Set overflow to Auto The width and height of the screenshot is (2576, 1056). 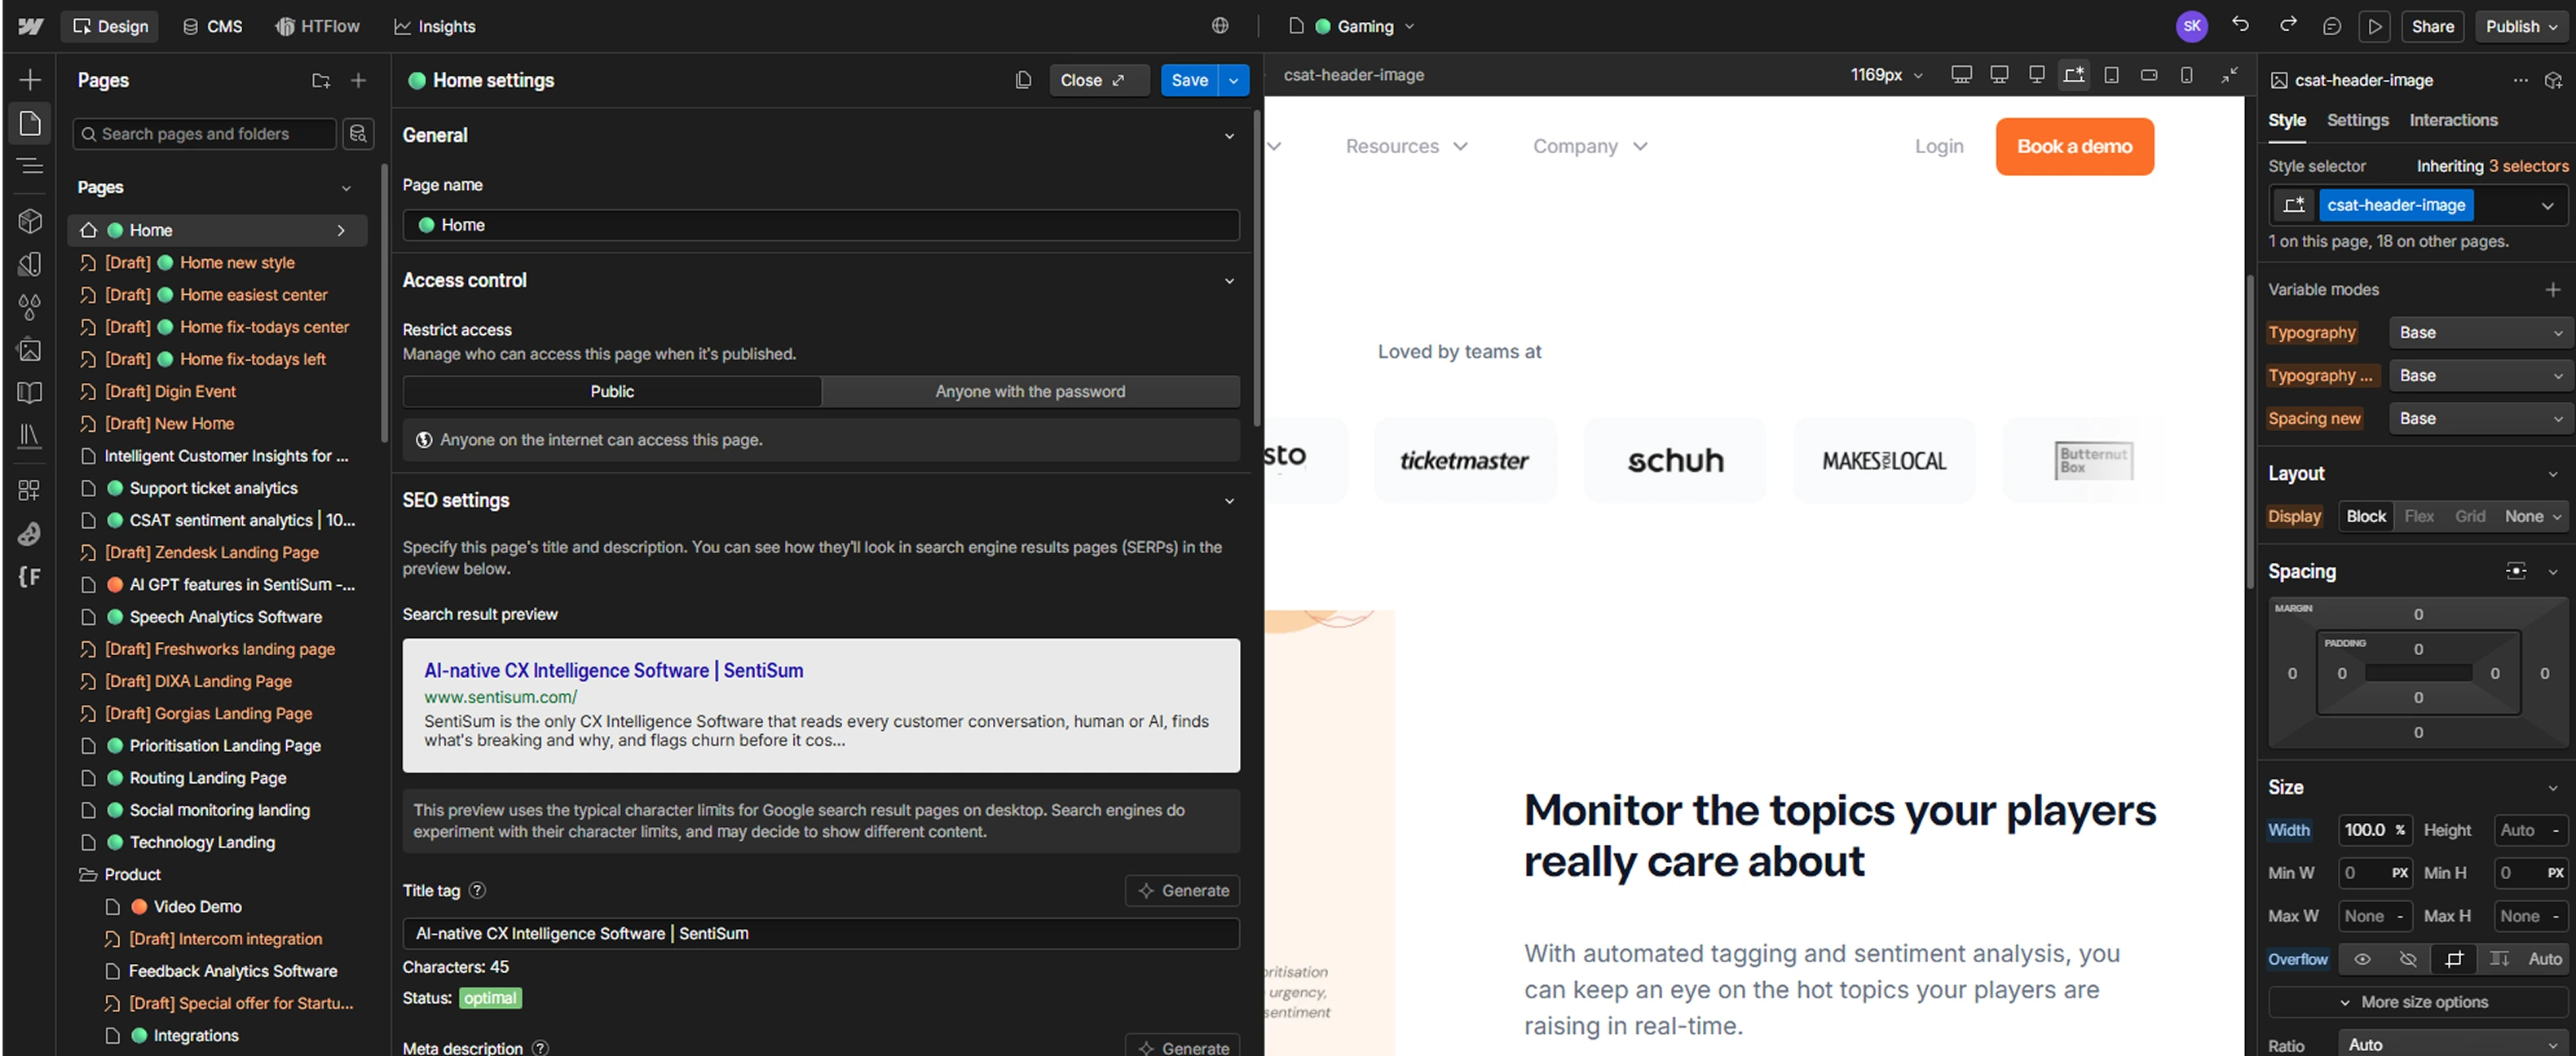click(x=2545, y=959)
